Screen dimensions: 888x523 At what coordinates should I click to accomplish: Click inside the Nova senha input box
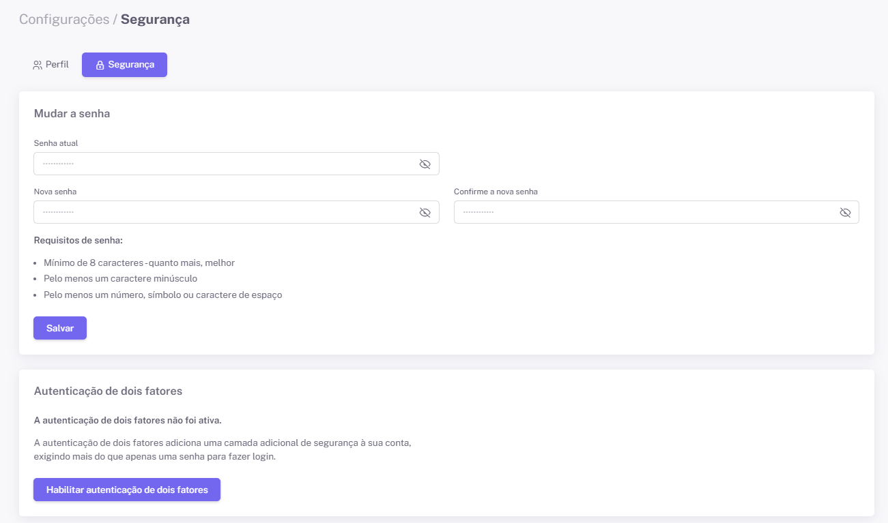coord(225,213)
